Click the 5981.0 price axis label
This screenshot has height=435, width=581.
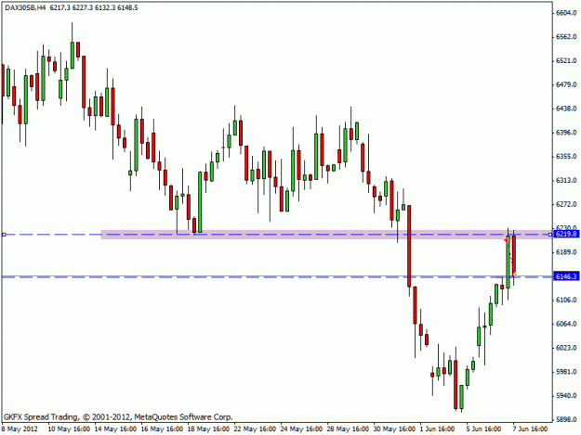point(566,371)
